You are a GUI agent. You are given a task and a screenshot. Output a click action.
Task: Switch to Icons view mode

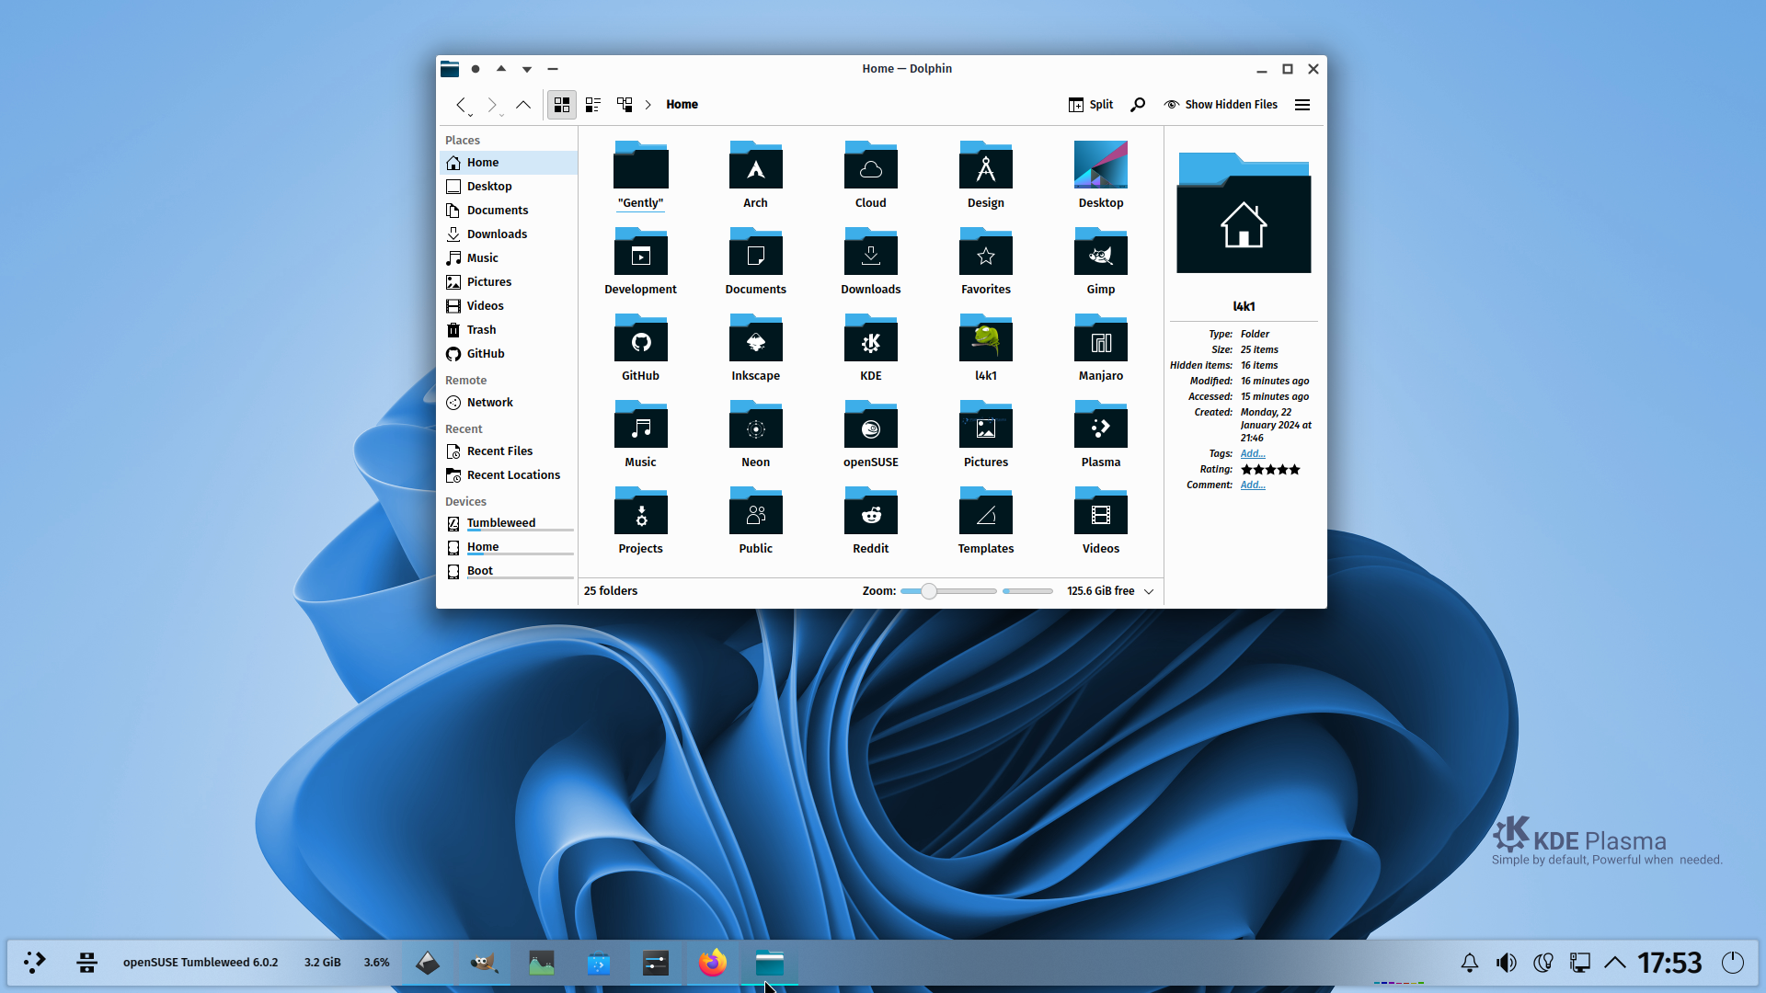click(562, 105)
